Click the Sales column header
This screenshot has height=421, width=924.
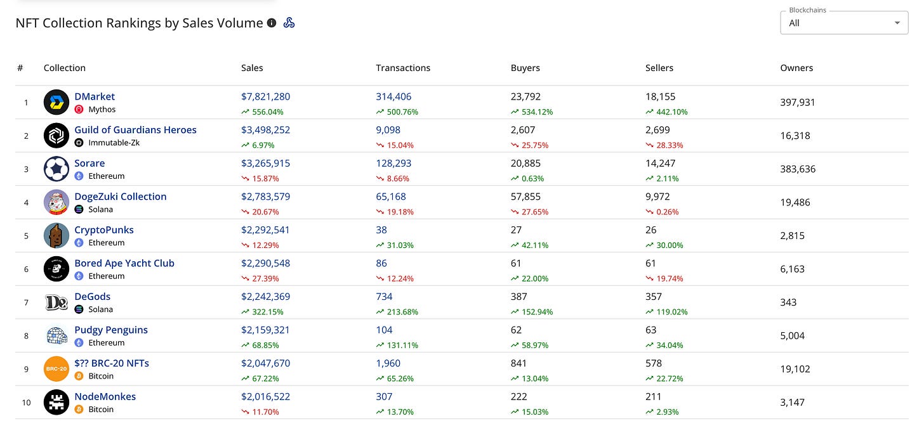coord(252,68)
